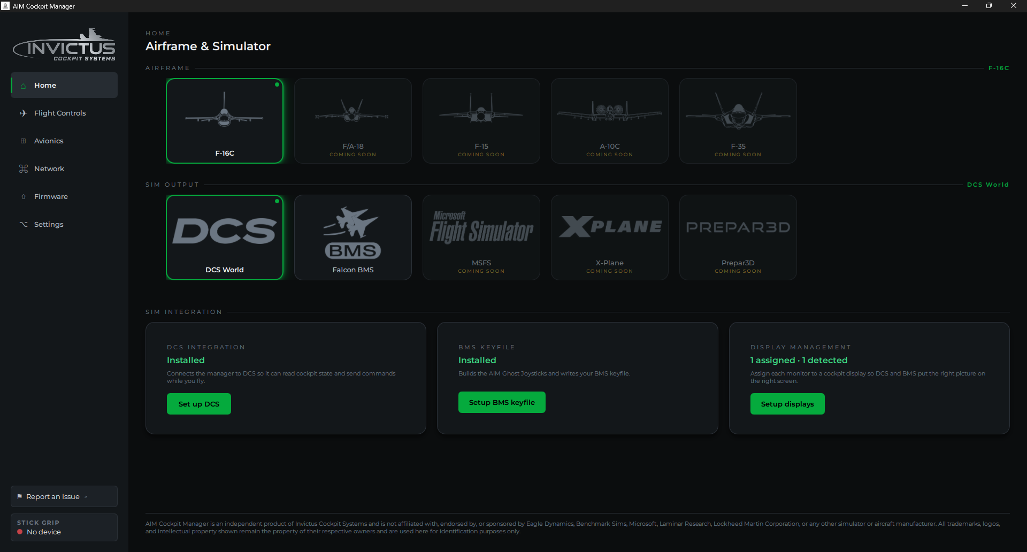Open the Report an Issue link
This screenshot has height=552, width=1027.
tap(64, 496)
